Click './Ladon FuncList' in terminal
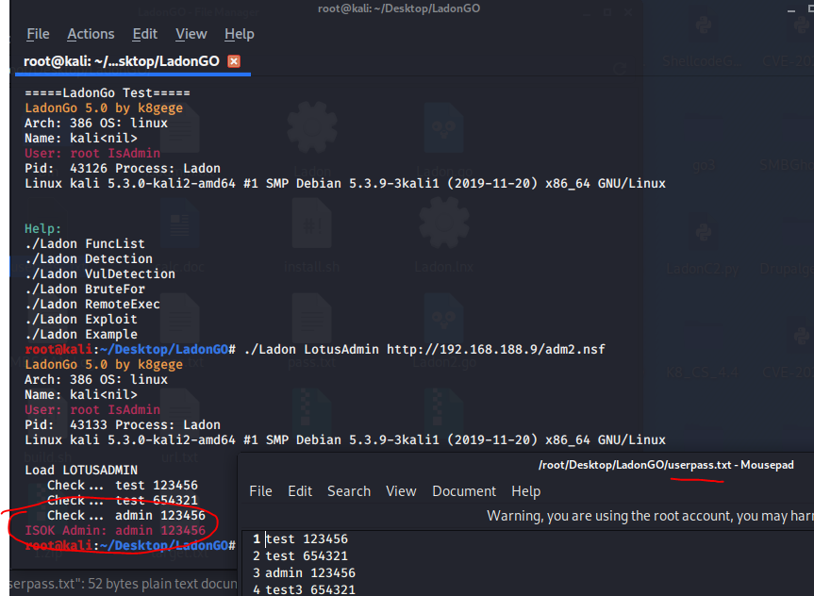The width and height of the screenshot is (814, 596). (x=85, y=244)
